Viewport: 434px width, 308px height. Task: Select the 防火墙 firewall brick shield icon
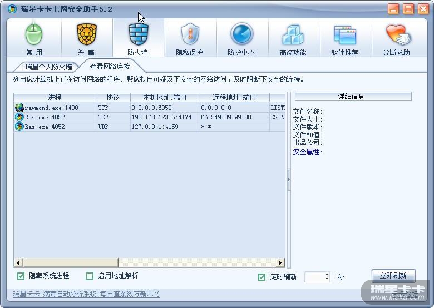coord(138,34)
